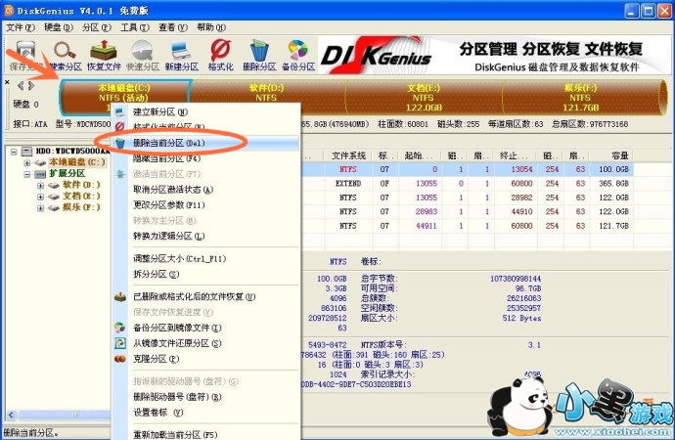The image size is (675, 440).
Task: Click icon beside 从镜像文件还原分区
Action: click(120, 343)
